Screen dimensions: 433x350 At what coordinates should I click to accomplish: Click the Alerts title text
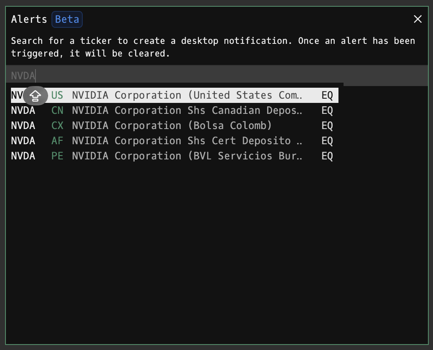click(29, 19)
